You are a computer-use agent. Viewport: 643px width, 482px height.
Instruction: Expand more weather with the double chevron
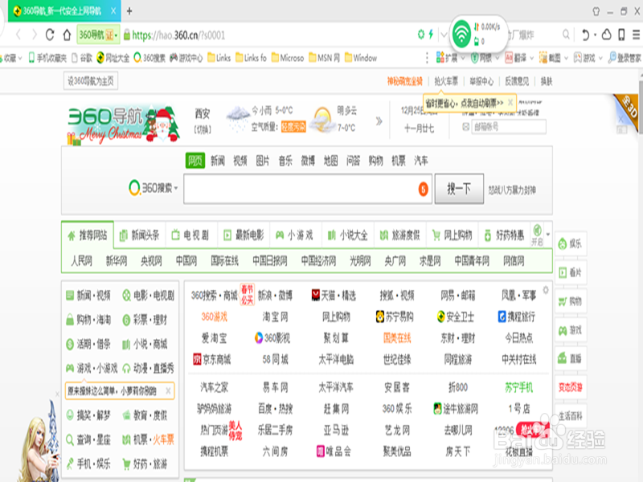pyautogui.click(x=379, y=121)
